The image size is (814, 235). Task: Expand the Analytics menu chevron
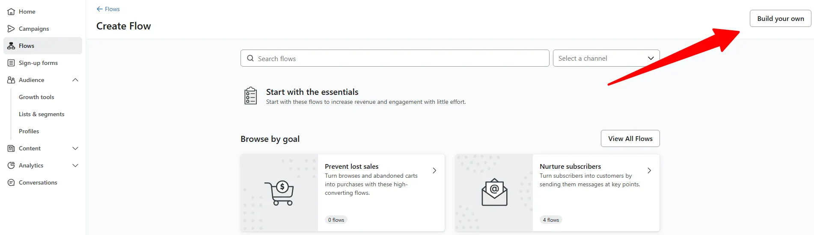(x=75, y=165)
